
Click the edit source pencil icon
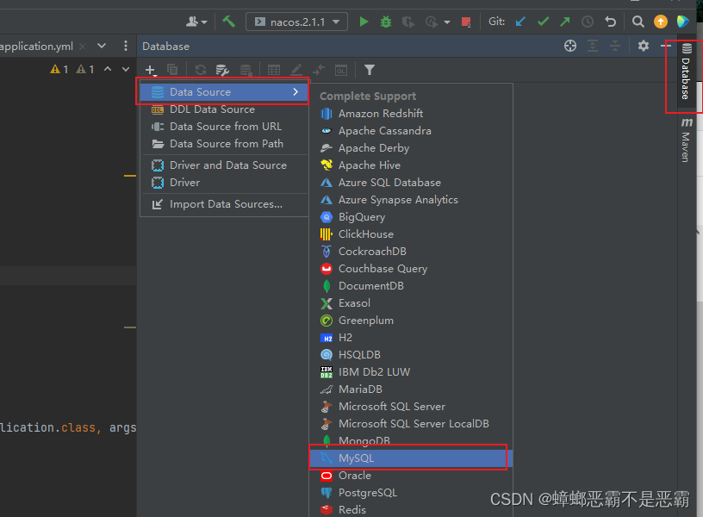click(296, 70)
